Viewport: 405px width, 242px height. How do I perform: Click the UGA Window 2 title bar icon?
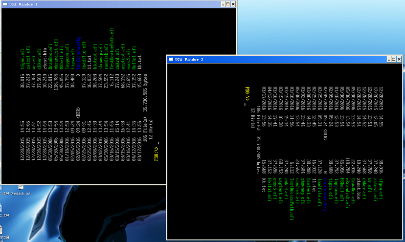(171, 59)
